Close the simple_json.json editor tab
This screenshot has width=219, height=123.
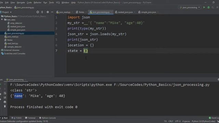pyautogui.click(x=158, y=12)
